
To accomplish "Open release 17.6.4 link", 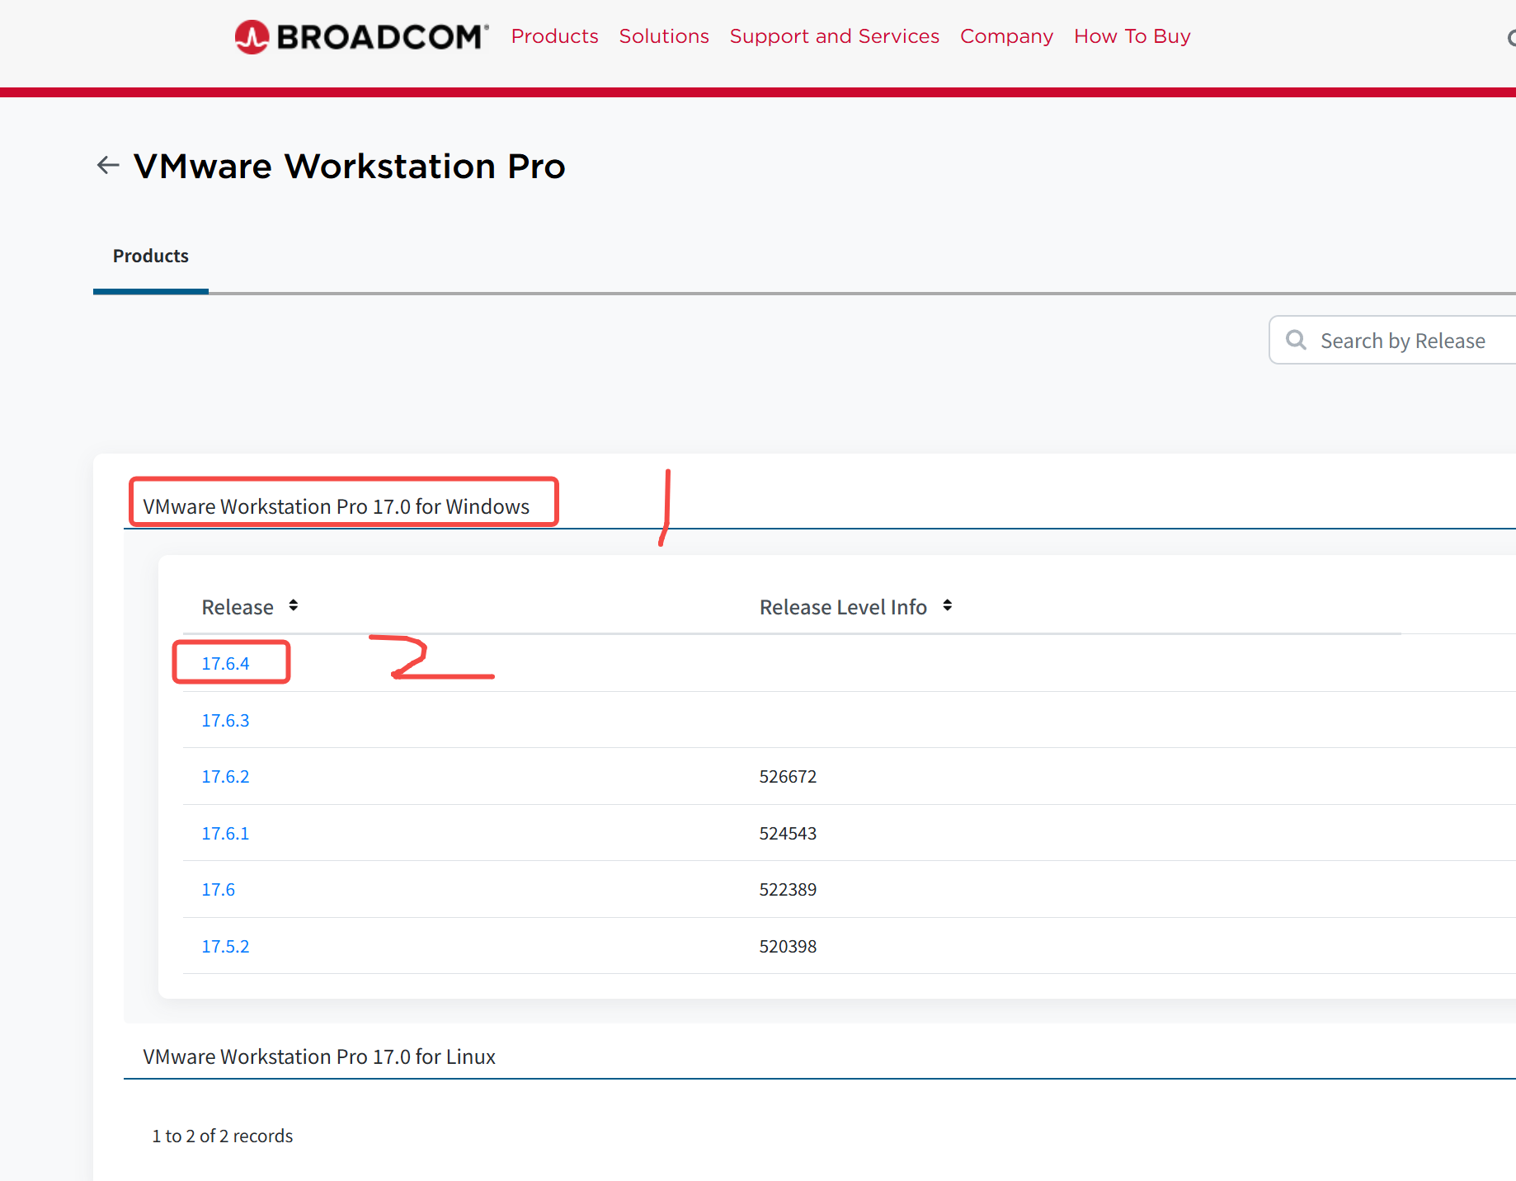I will pos(225,664).
